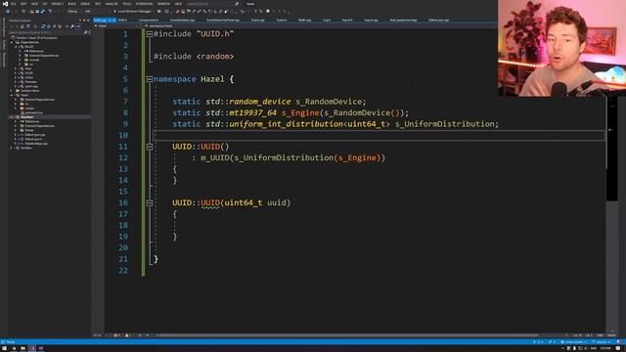Image resolution: width=626 pixels, height=352 pixels.
Task: Select the GLFW project in Solution Explorer
Action: 28,73
